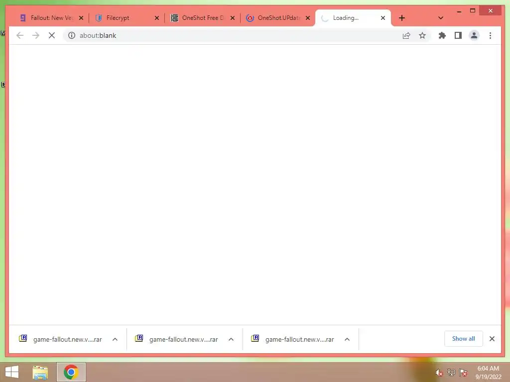Share this page icon
This screenshot has width=510, height=382.
pyautogui.click(x=406, y=35)
